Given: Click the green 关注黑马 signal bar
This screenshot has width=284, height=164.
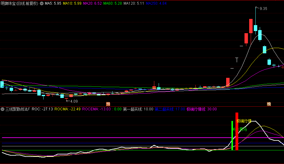Looking at the screenshot, I should point(232,135).
